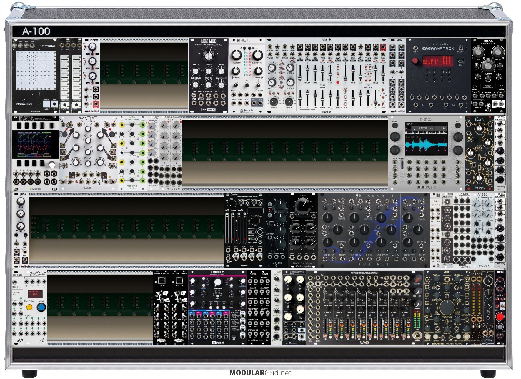Viewport: 521px width, 379px height.
Task: Click the PITCH knob on Trinity
Action: pyautogui.click(x=192, y=281)
